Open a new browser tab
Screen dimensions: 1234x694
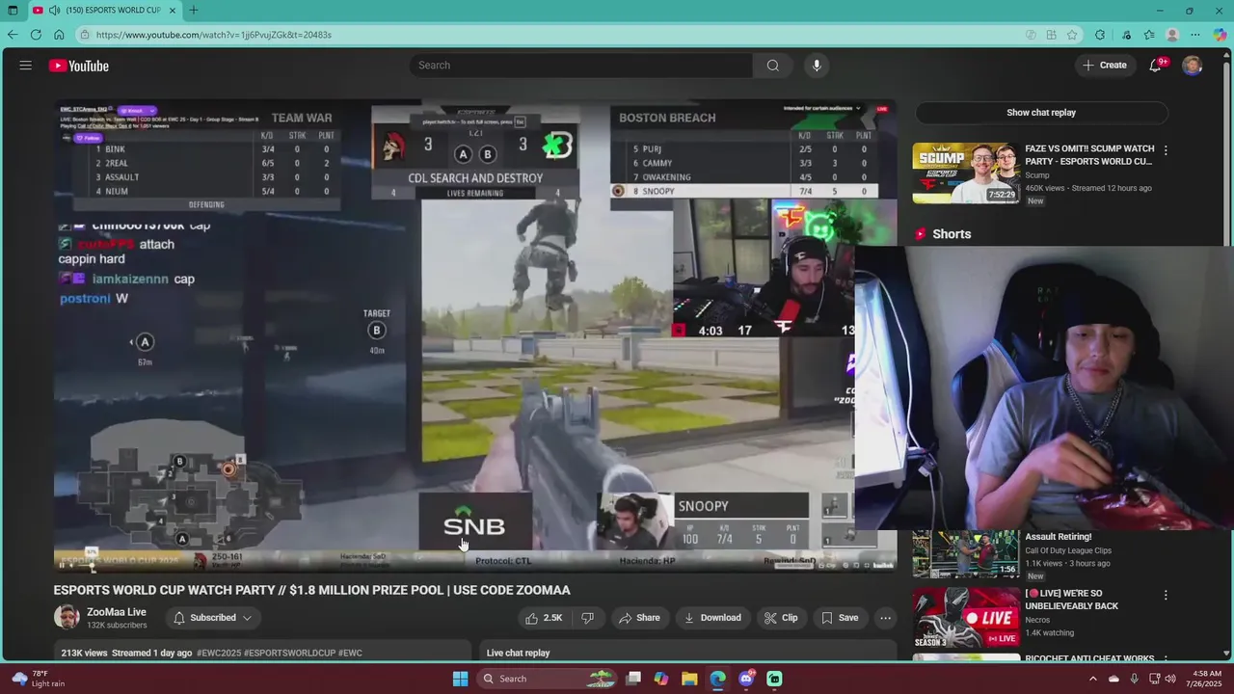pos(194,11)
